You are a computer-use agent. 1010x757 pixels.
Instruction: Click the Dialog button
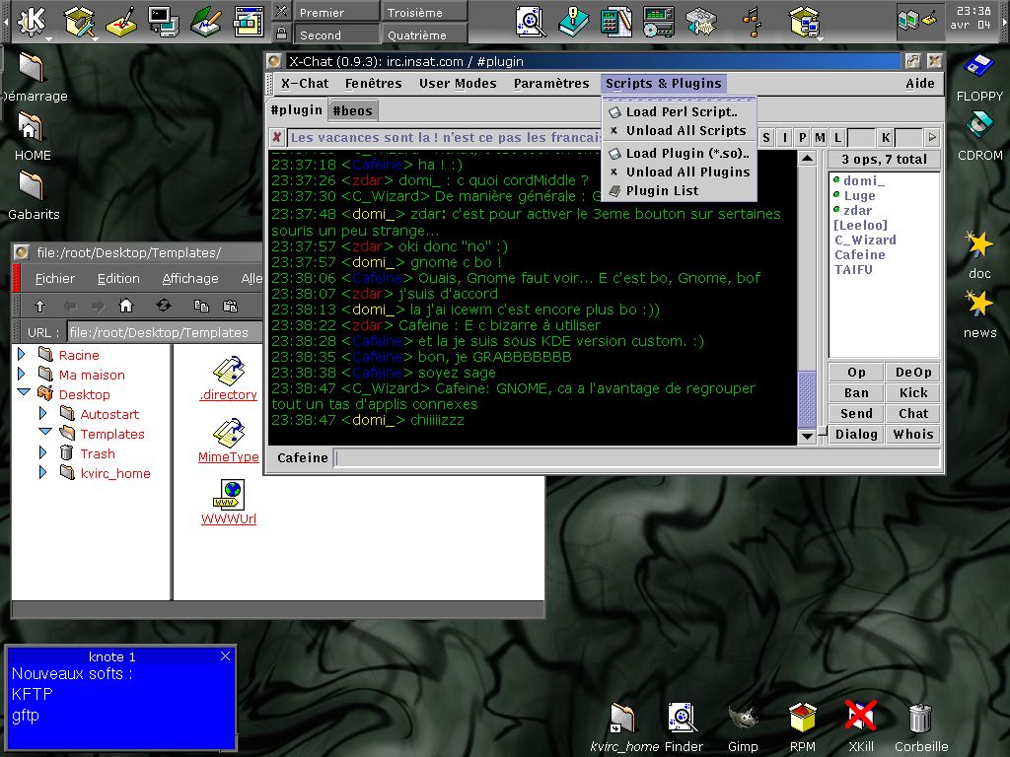pyautogui.click(x=856, y=434)
